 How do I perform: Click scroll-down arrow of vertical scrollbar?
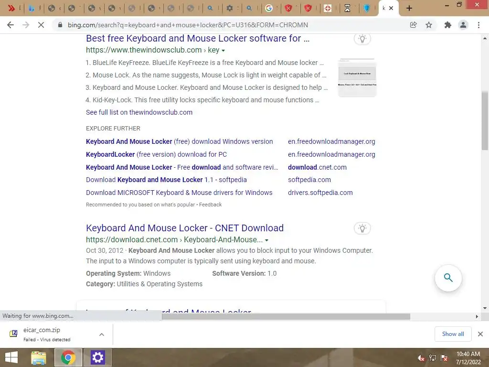pos(485,308)
